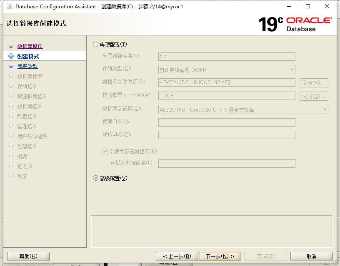Maximize the Database Configuration Assistant window
The height and width of the screenshot is (266, 340).
click(308, 7)
